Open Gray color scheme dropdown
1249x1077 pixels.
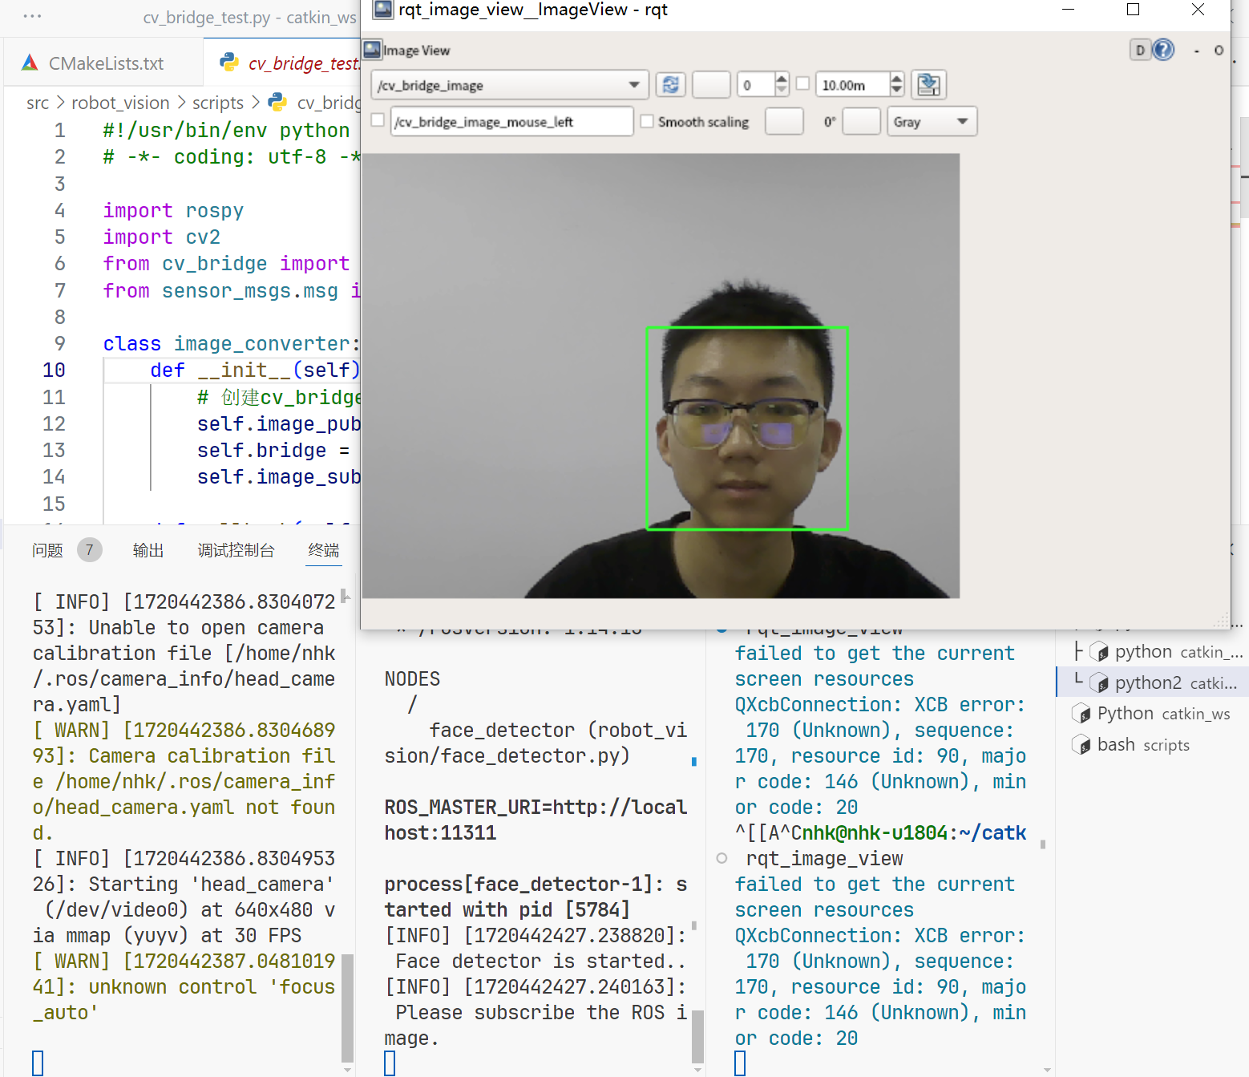click(x=932, y=121)
